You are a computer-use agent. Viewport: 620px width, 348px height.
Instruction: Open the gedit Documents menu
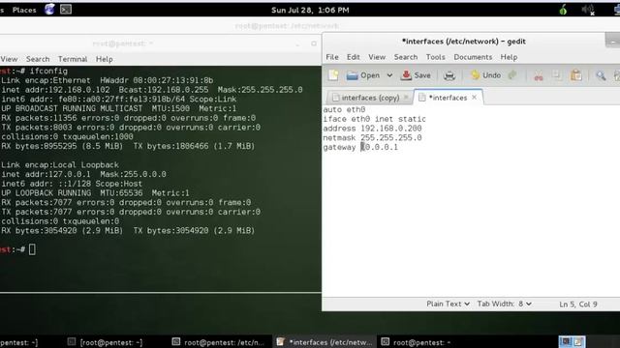pyautogui.click(x=473, y=57)
